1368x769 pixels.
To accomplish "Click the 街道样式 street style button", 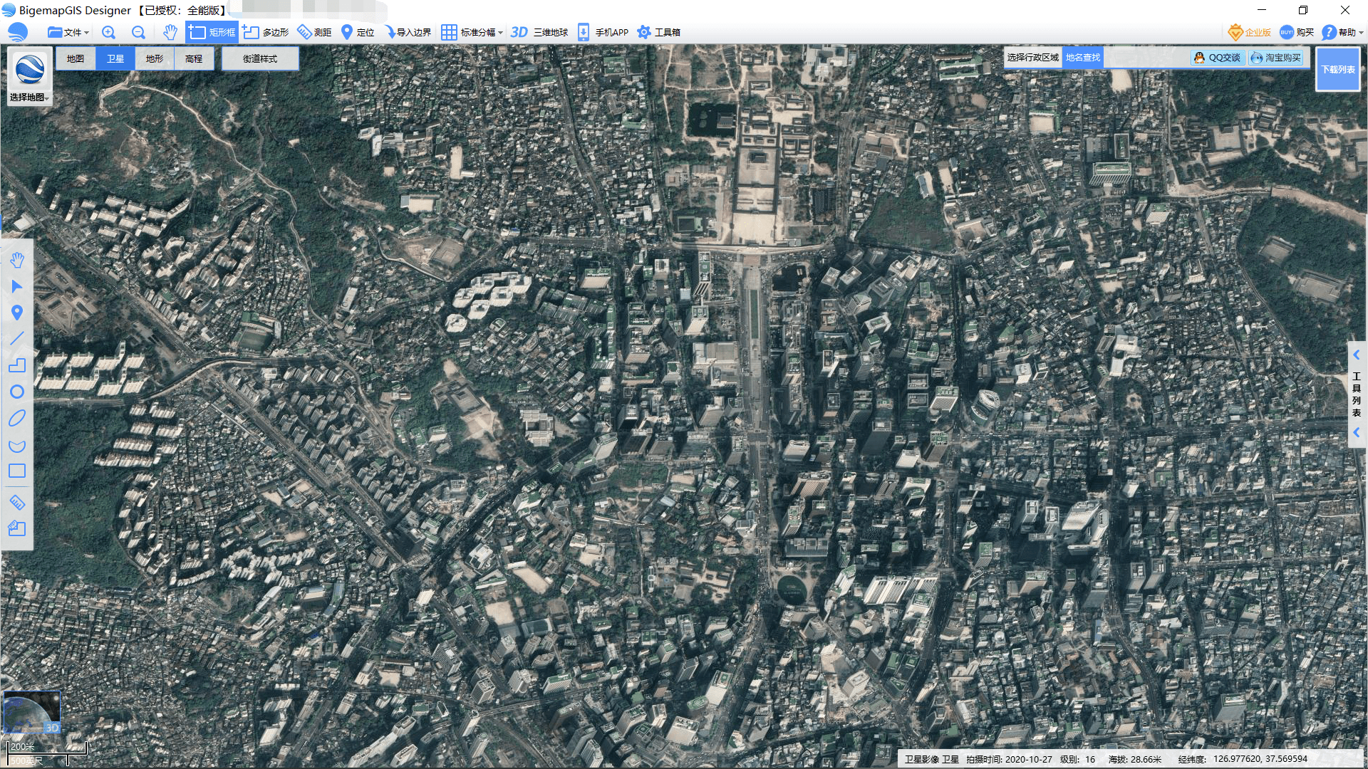I will tap(260, 58).
